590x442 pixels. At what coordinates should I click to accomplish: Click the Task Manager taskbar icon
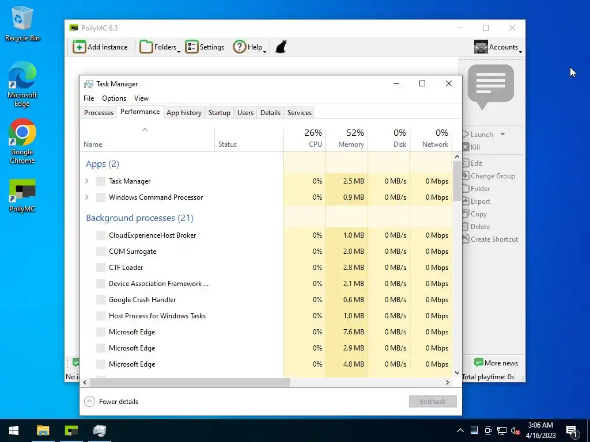coord(100,430)
